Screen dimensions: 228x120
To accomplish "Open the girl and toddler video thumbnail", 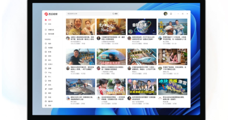I will tap(111, 87).
